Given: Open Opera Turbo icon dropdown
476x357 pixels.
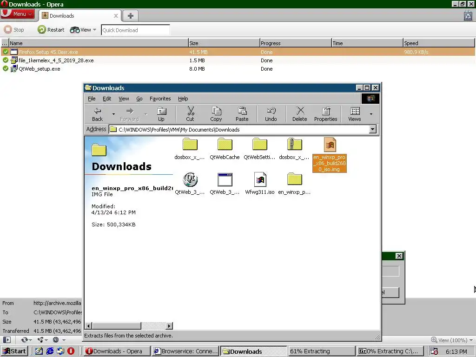Looking at the screenshot, I should coord(59,340).
